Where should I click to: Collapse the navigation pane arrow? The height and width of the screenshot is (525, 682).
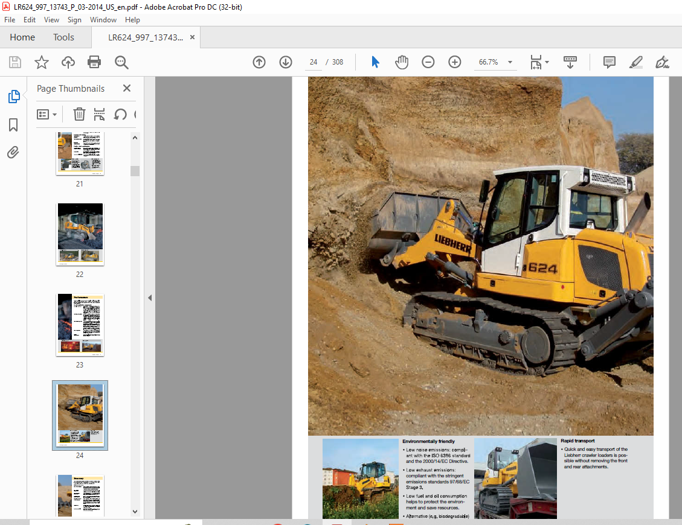(150, 298)
